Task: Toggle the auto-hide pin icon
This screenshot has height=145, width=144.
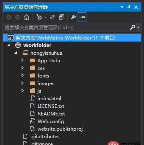Action: point(129,7)
